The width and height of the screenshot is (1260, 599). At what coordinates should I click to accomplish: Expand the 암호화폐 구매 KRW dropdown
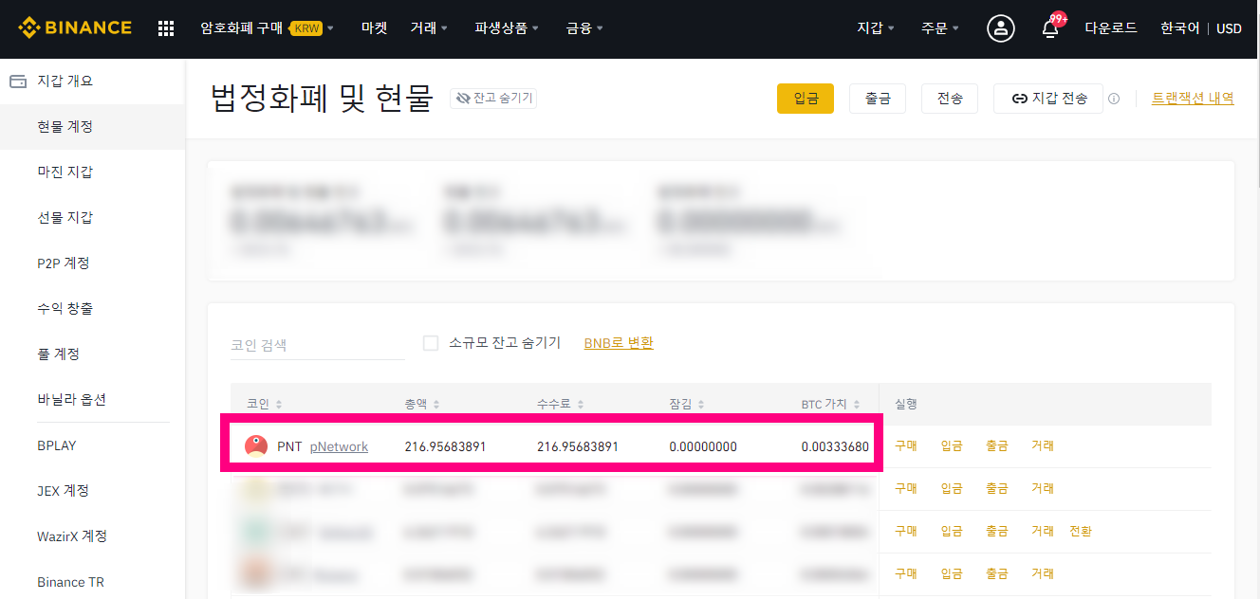(267, 28)
